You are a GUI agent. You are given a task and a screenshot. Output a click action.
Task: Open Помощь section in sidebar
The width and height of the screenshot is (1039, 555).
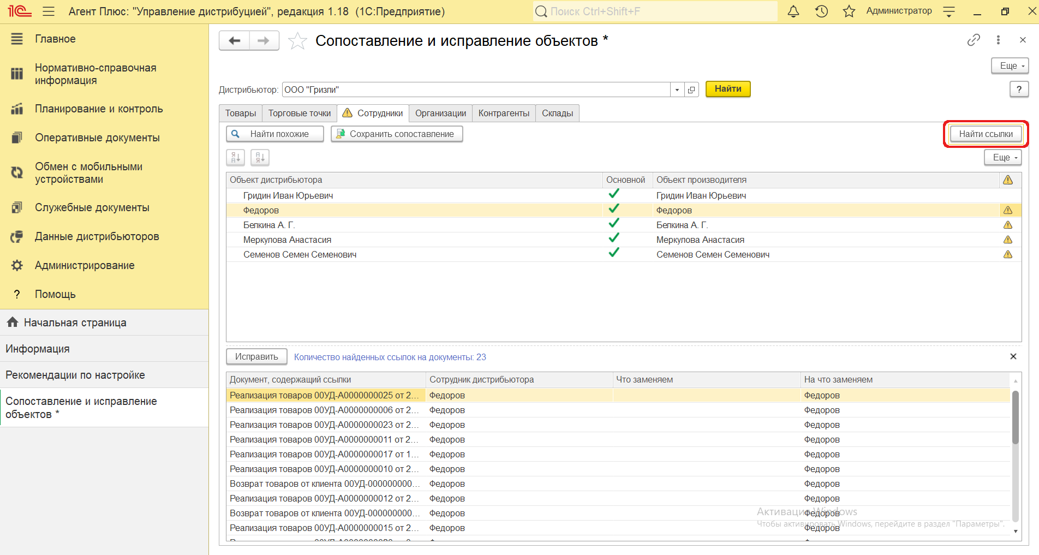point(104,294)
